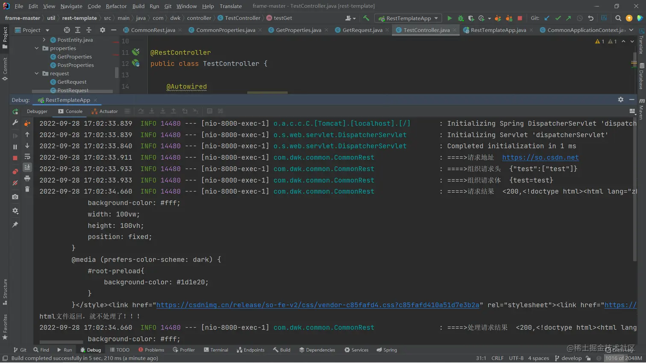This screenshot has width=646, height=363.
Task: Toggle scroll to end of console
Action: click(x=27, y=167)
